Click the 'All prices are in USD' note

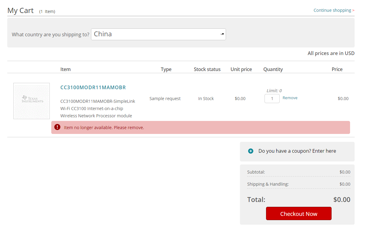pyautogui.click(x=331, y=53)
